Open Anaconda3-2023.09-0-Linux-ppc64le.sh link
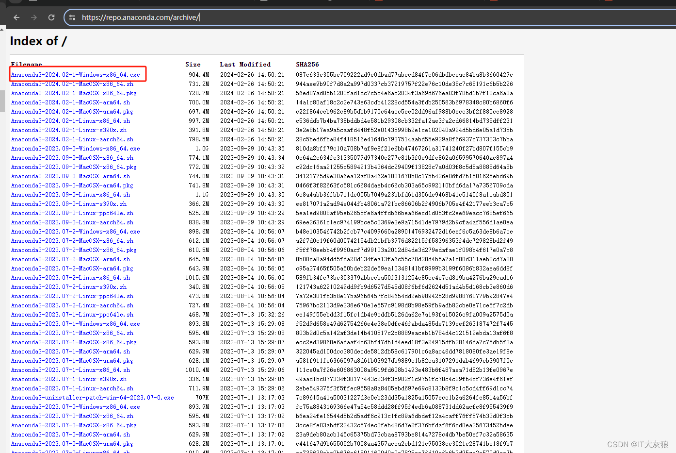Image resolution: width=676 pixels, height=453 pixels. 72,213
